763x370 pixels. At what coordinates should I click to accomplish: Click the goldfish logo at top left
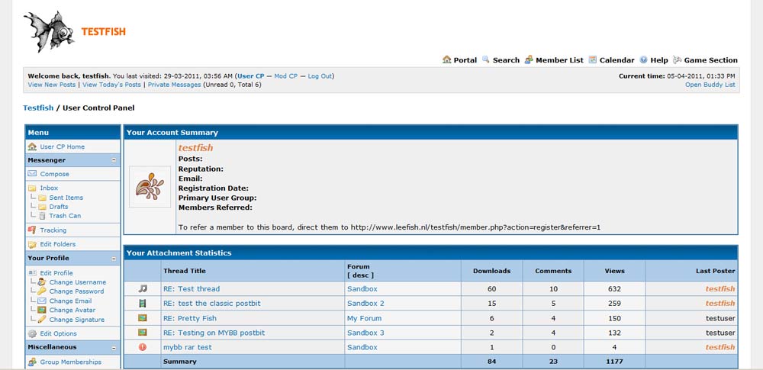tap(49, 32)
